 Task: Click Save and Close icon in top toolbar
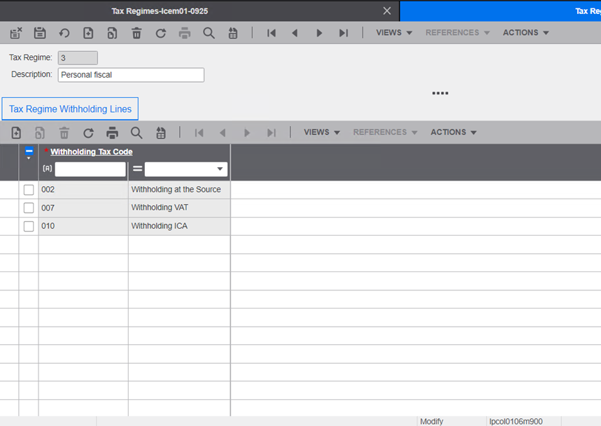coord(16,33)
